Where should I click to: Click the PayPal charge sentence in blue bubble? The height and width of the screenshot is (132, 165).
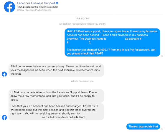[111, 51]
